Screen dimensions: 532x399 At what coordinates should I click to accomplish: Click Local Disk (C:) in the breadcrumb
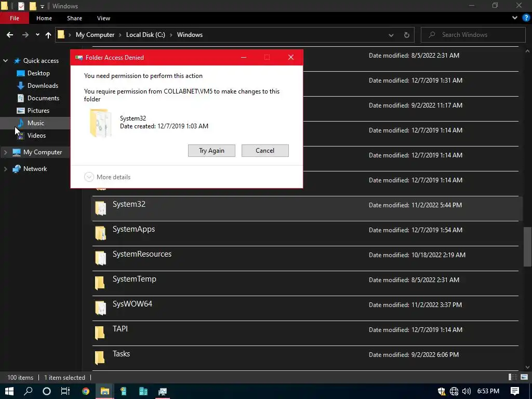[x=145, y=35]
